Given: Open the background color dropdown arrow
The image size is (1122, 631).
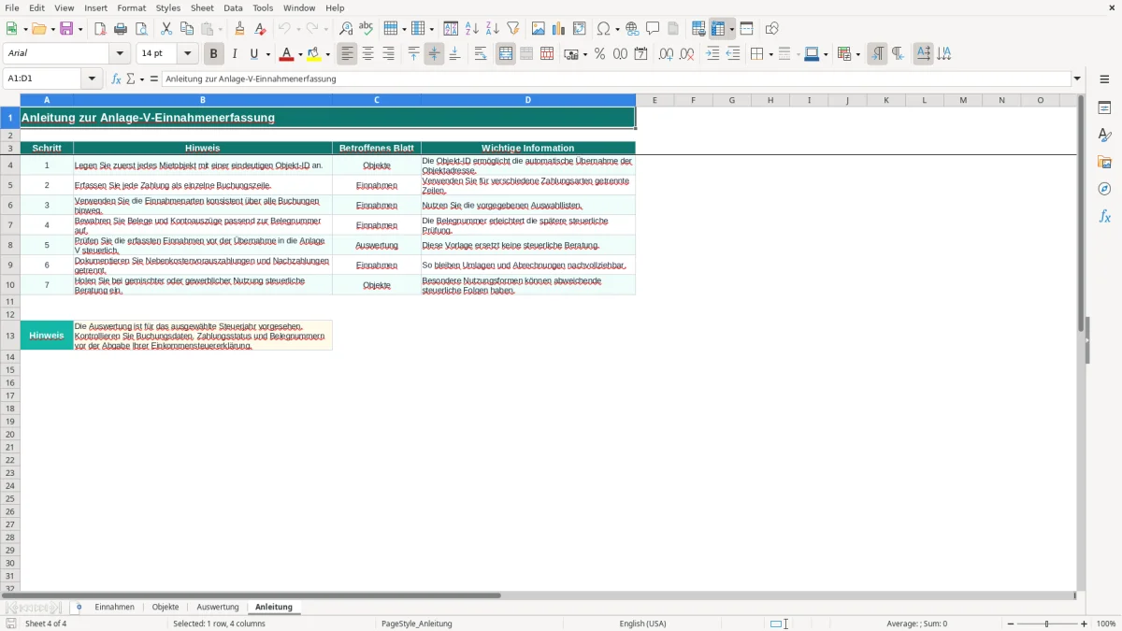Looking at the screenshot, I should click(x=327, y=54).
